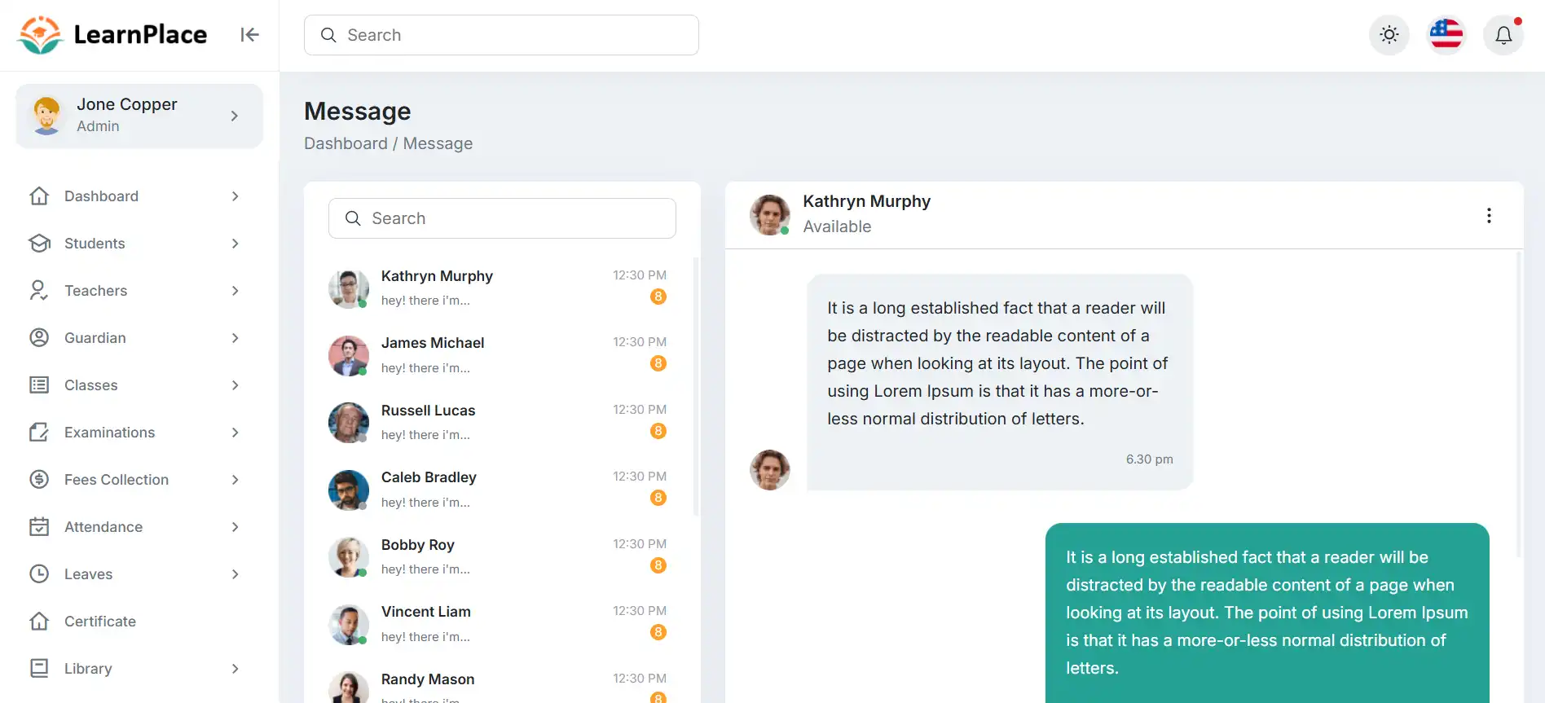
Task: Expand the Fees Collection menu chevron
Action: (x=235, y=480)
